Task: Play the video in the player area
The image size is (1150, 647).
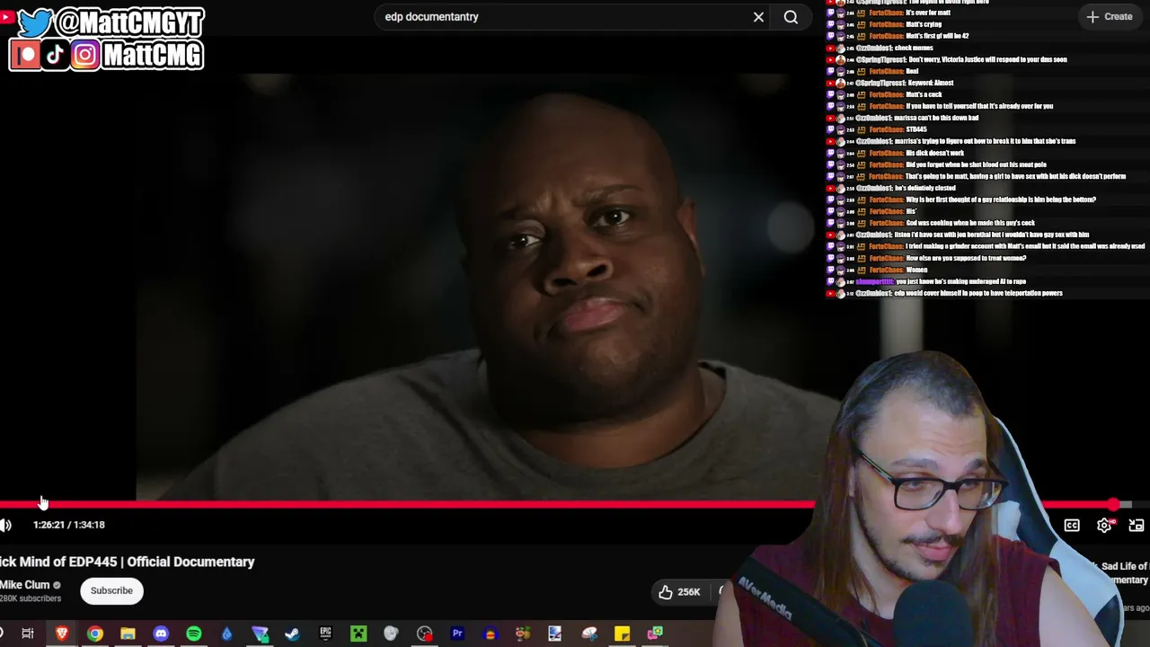Action: pos(474,286)
